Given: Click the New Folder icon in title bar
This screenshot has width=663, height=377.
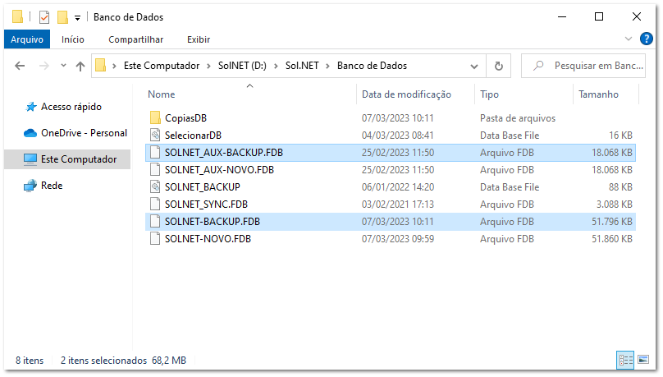Looking at the screenshot, I should click(x=62, y=17).
